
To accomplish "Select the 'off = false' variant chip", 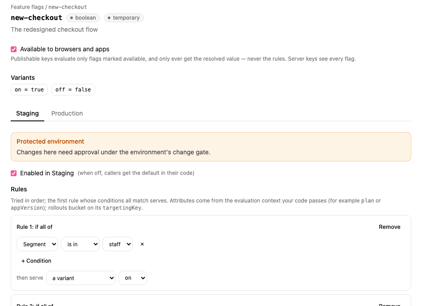I will click(x=73, y=90).
